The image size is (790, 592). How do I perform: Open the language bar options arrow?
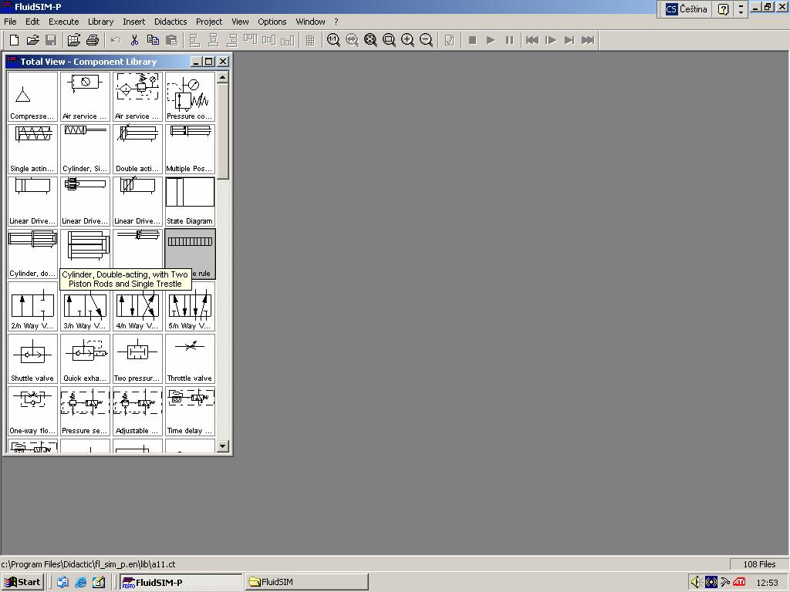(x=741, y=9)
